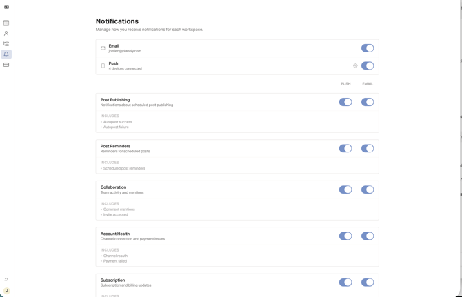The image size is (462, 297).
Task: Toggle push for Subscription updates
Action: (x=345, y=283)
